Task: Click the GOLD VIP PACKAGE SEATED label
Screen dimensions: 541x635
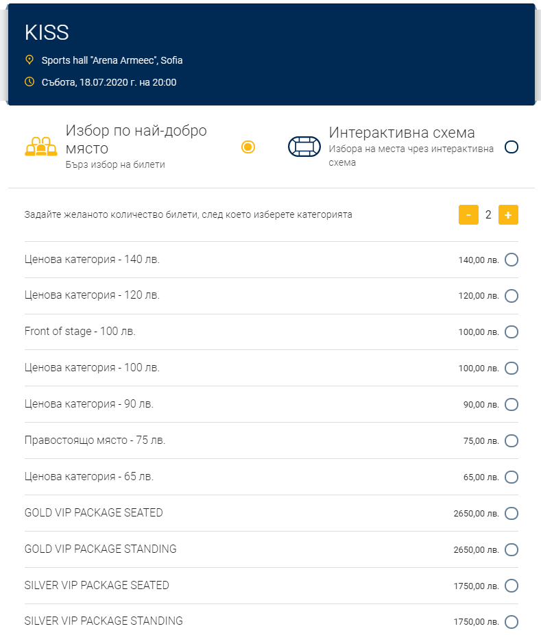Action: [94, 512]
